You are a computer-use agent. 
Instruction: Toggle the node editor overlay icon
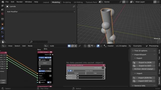[98, 46]
